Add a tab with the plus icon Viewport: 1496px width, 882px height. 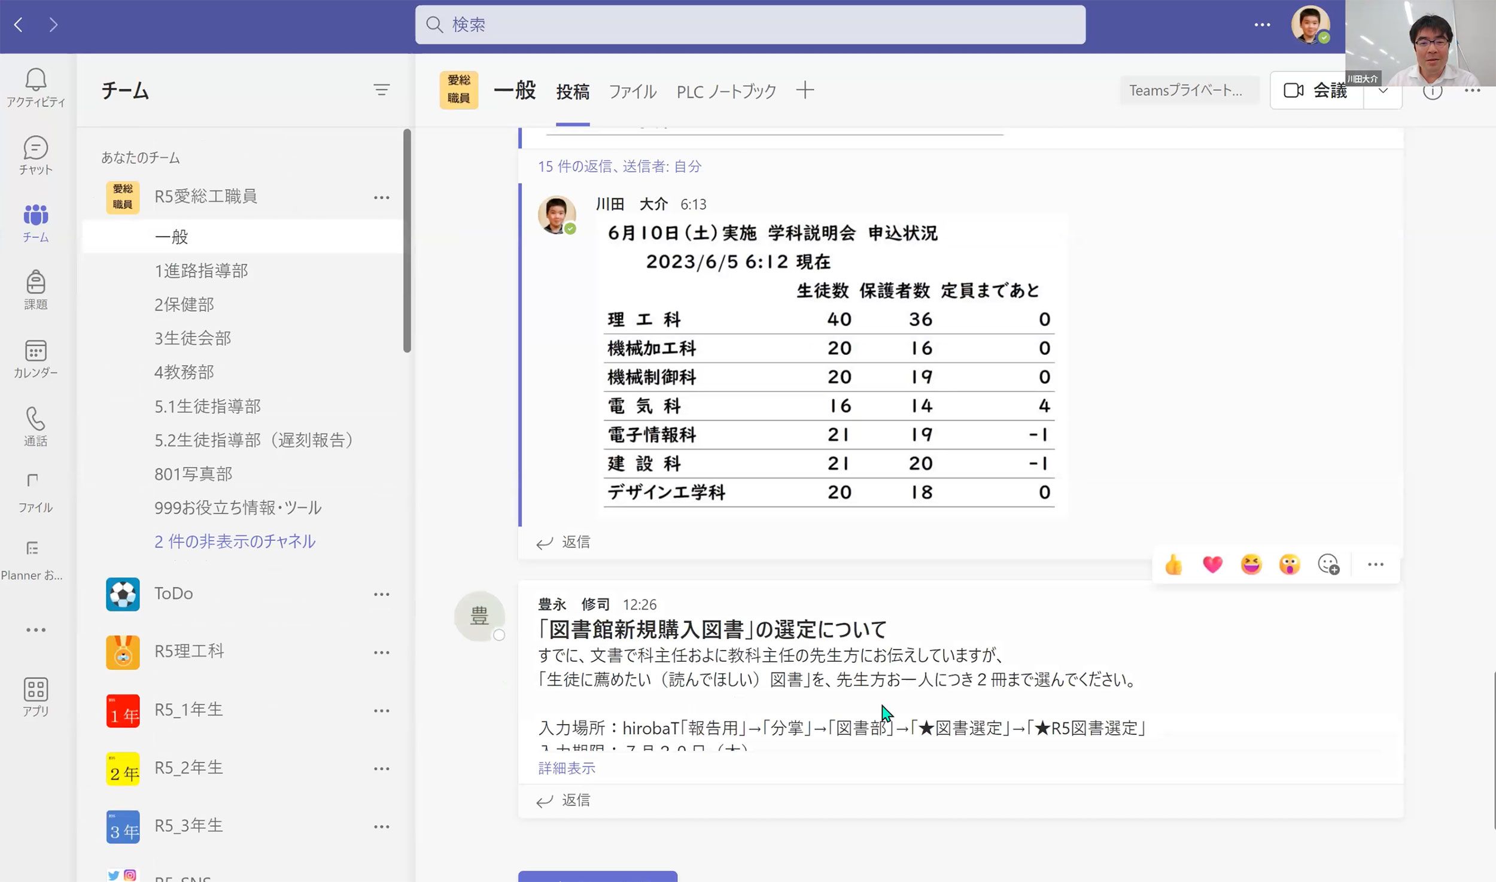805,90
